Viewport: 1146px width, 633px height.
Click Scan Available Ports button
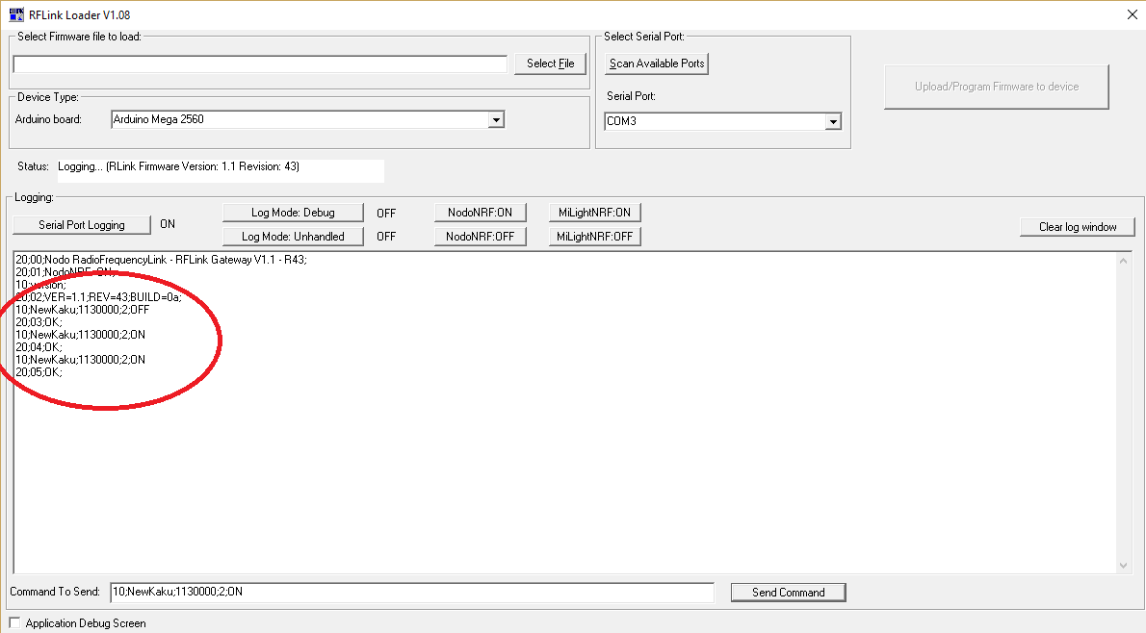657,63
